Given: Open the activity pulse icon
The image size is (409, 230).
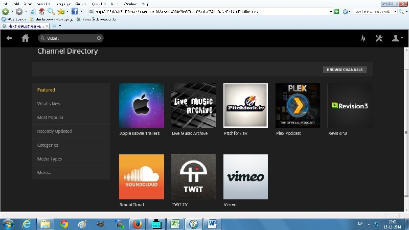Looking at the screenshot, I should tap(363, 39).
